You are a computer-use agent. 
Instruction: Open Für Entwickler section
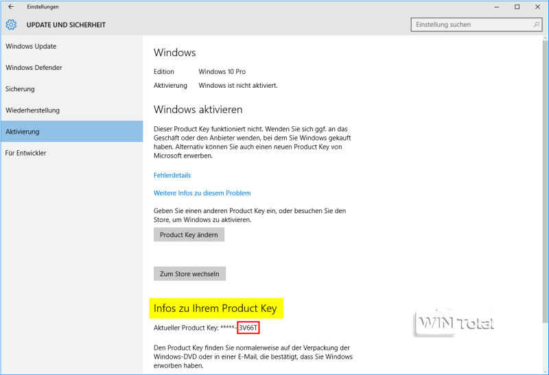tap(71, 153)
